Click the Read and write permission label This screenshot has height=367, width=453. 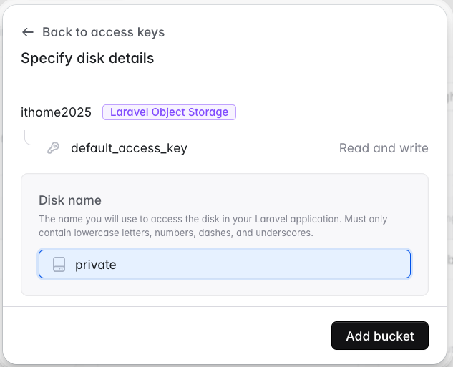384,148
